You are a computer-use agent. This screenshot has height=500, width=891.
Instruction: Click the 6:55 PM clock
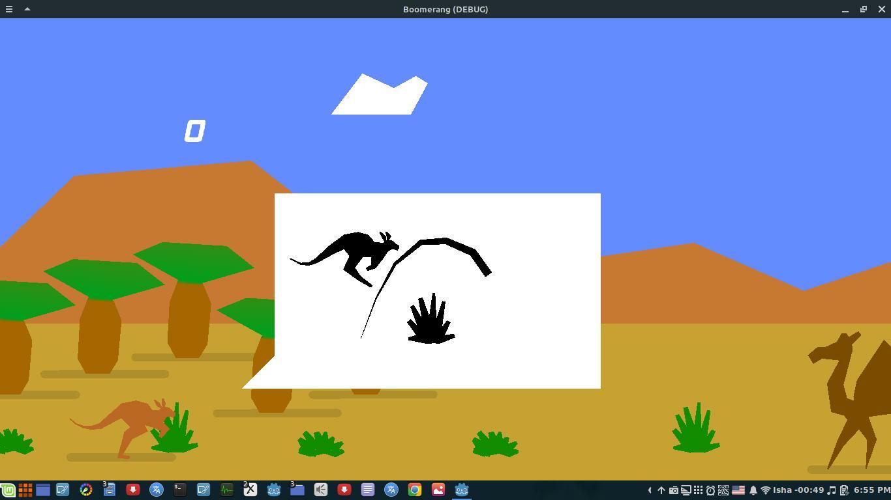pyautogui.click(x=871, y=490)
